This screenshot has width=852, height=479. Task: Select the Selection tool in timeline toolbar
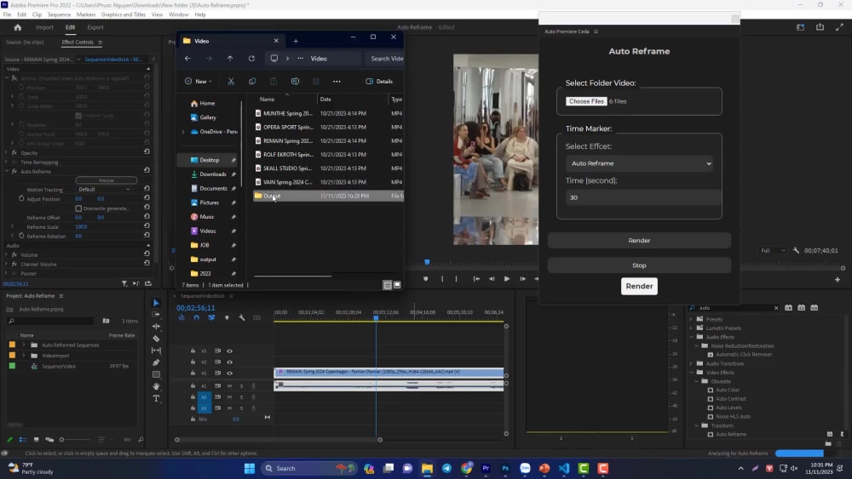coord(157,303)
